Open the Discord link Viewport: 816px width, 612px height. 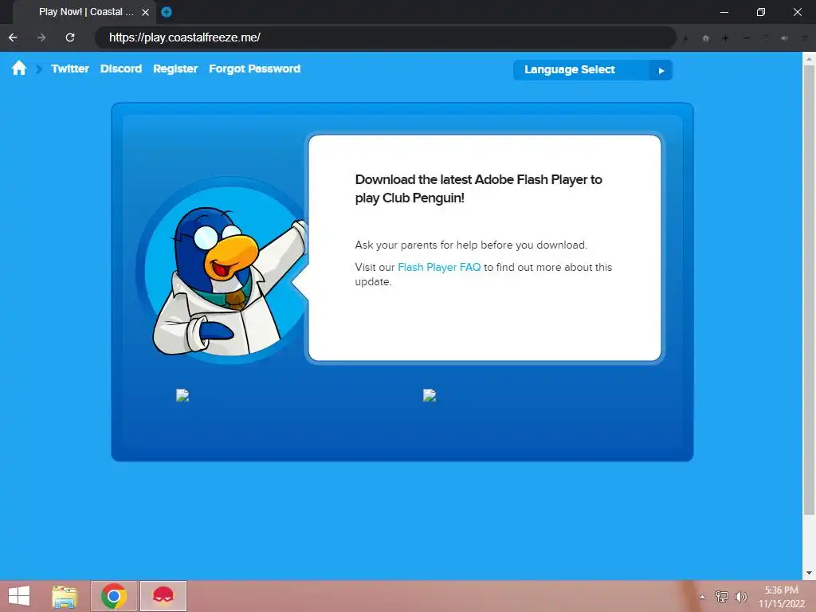tap(121, 69)
